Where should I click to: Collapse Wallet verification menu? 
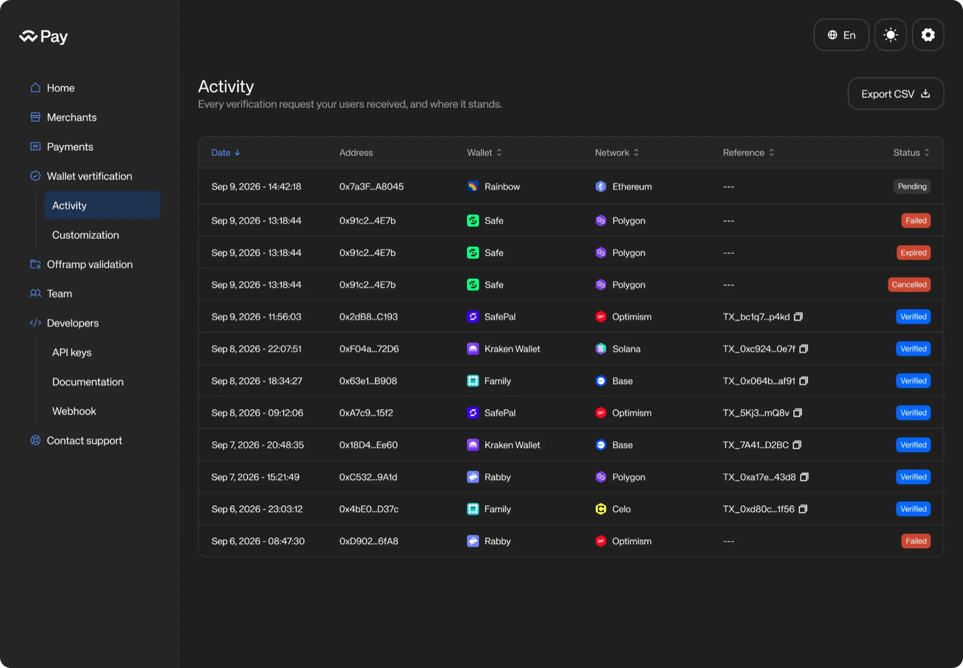tap(89, 176)
